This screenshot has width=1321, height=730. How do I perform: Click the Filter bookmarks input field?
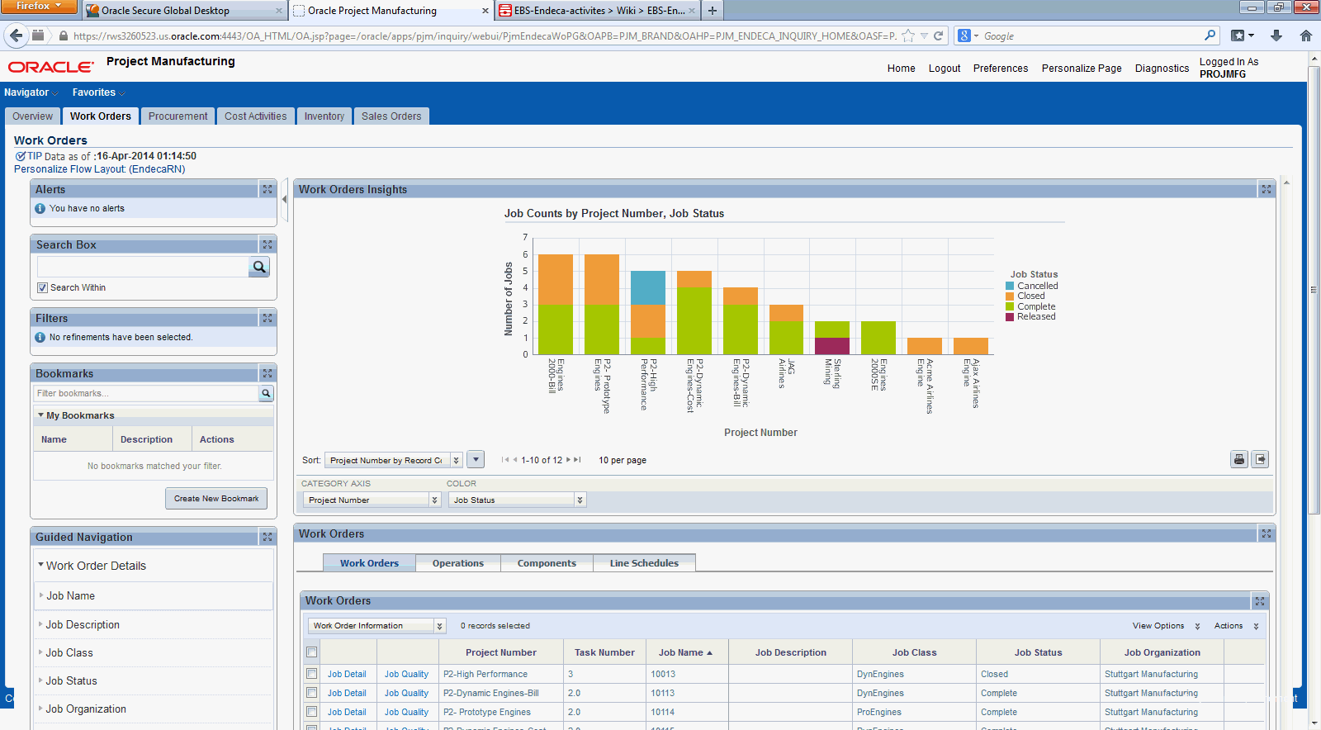(x=146, y=393)
